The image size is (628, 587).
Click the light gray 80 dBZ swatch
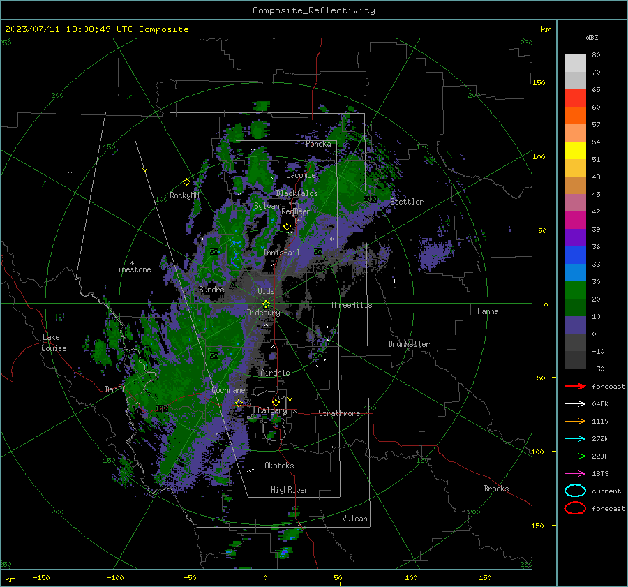pyautogui.click(x=575, y=63)
